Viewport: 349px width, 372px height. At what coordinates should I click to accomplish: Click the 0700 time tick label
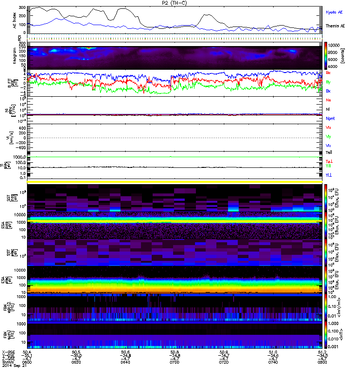(174, 362)
